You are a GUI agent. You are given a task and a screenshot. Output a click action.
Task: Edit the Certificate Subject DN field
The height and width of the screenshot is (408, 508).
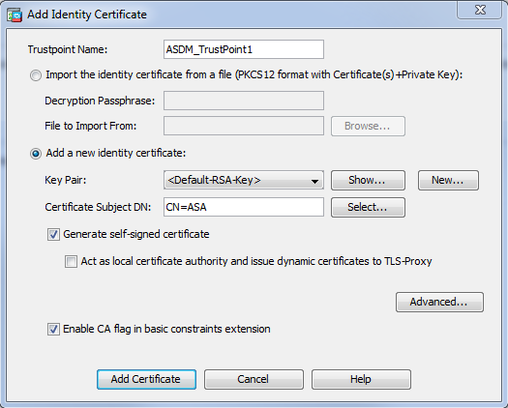(244, 207)
